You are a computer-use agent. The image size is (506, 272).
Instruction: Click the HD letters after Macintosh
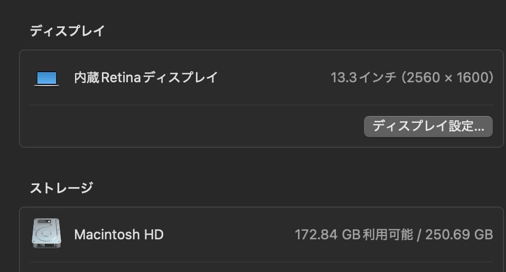tap(154, 234)
